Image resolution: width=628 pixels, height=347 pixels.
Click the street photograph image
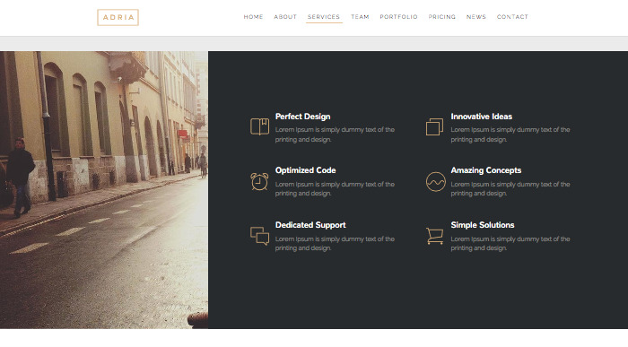tap(104, 190)
